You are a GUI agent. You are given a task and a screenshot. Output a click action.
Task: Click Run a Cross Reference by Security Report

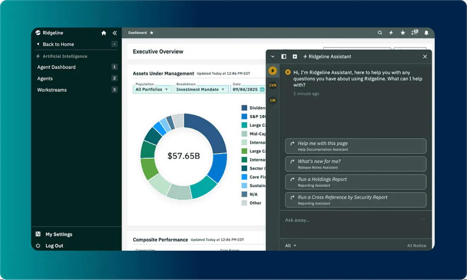(x=355, y=200)
